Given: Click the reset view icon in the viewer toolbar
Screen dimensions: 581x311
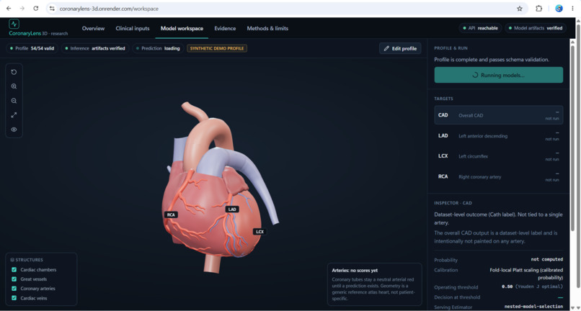Looking at the screenshot, I should 14,72.
